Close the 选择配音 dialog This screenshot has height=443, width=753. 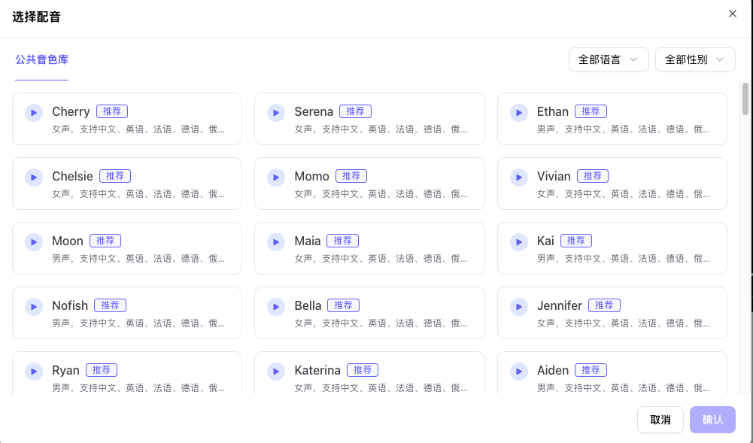click(733, 14)
